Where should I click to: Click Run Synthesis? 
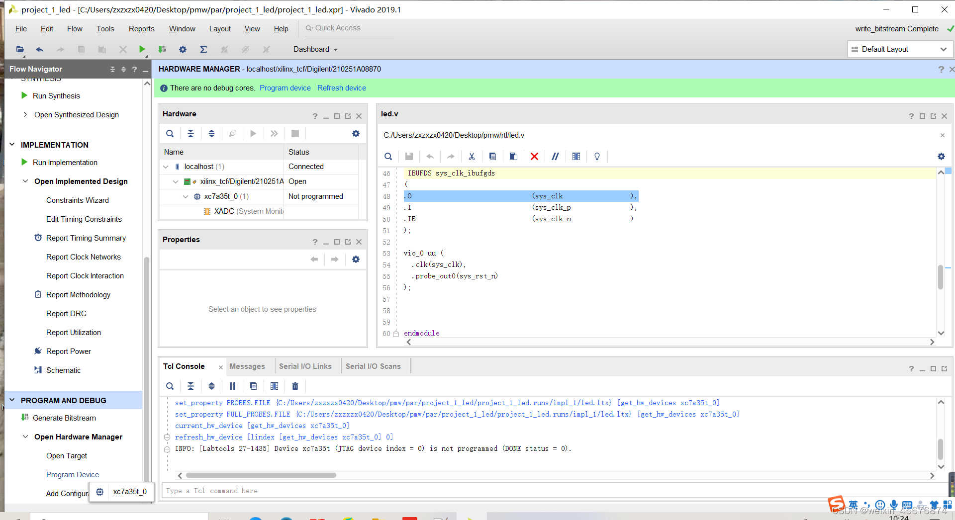pos(56,96)
